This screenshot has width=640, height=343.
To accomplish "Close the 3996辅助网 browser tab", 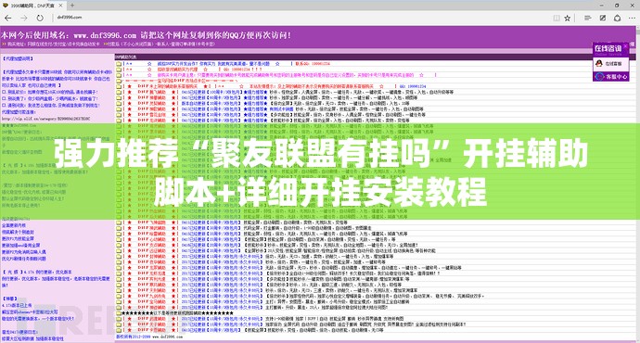I will (61, 6).
